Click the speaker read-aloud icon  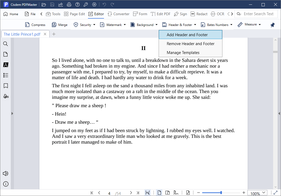(6, 173)
